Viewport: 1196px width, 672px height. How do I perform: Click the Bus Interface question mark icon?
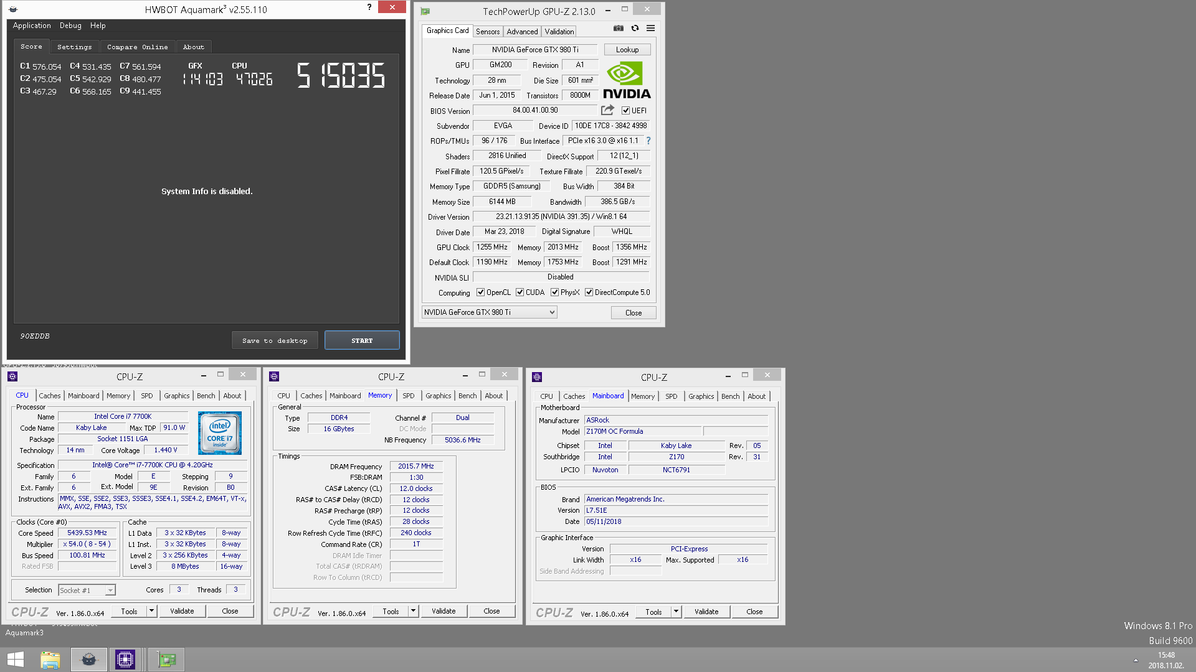(648, 141)
